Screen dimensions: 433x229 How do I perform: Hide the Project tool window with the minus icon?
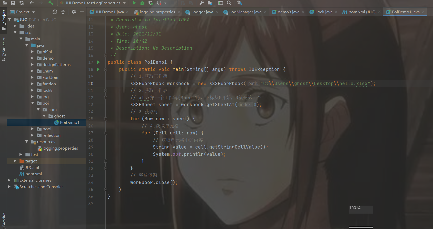pyautogui.click(x=82, y=12)
